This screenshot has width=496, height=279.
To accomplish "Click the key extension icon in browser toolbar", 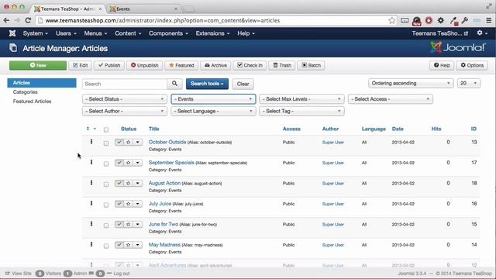I will click(465, 21).
